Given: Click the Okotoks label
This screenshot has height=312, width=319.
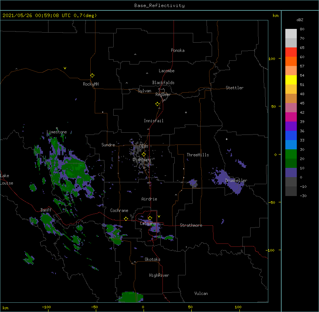Looking at the screenshot, I should (152, 259).
